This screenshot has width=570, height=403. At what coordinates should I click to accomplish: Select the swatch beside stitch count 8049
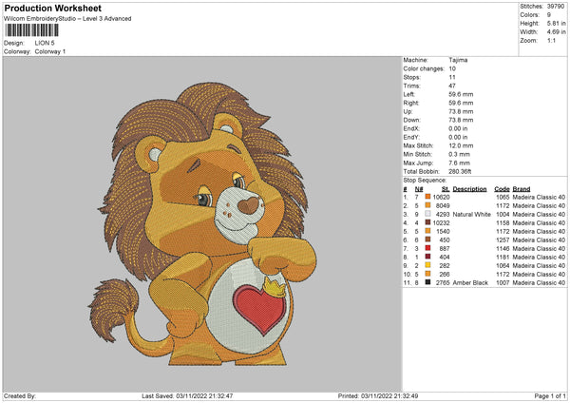click(427, 205)
